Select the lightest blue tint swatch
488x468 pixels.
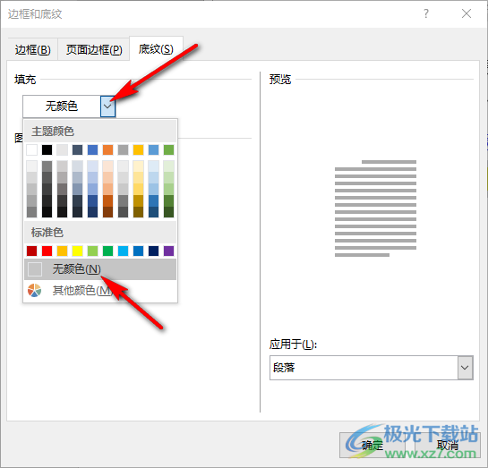93,166
